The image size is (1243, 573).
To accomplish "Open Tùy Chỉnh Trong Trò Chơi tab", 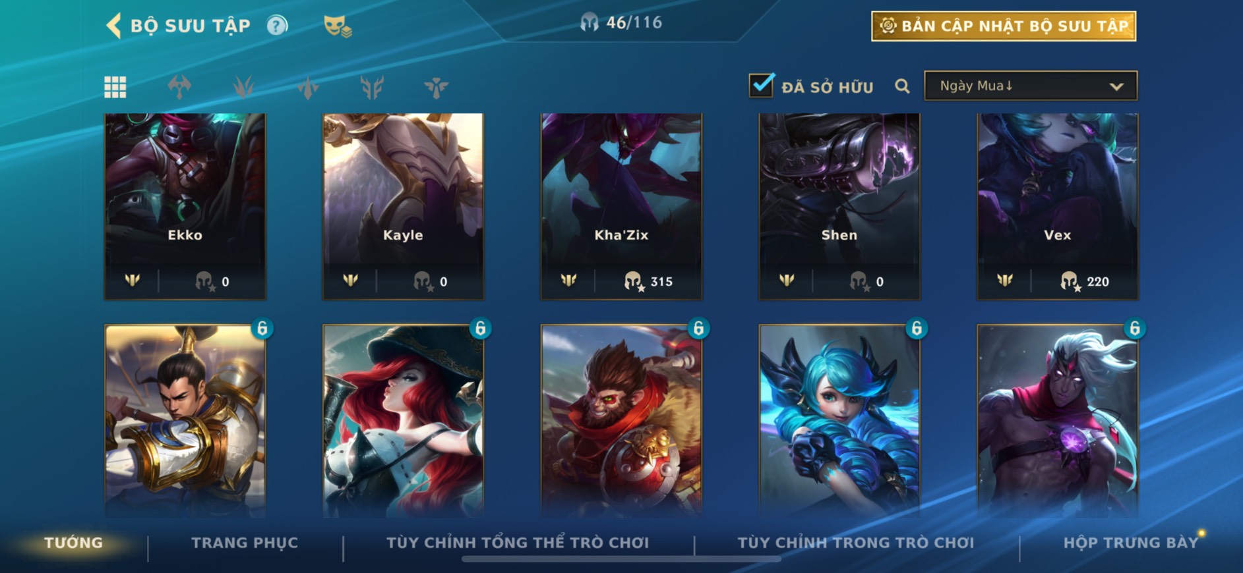I will (x=855, y=543).
